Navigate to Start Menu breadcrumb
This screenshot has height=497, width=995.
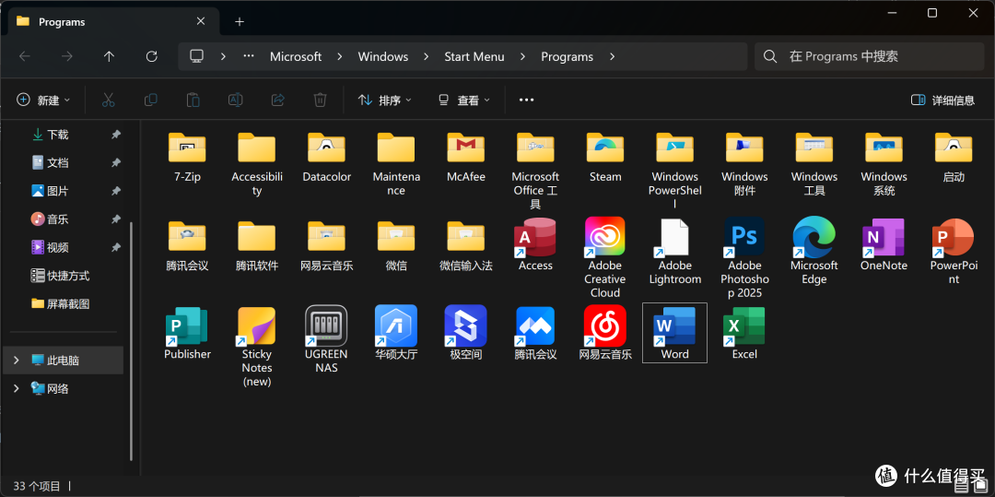coord(474,56)
